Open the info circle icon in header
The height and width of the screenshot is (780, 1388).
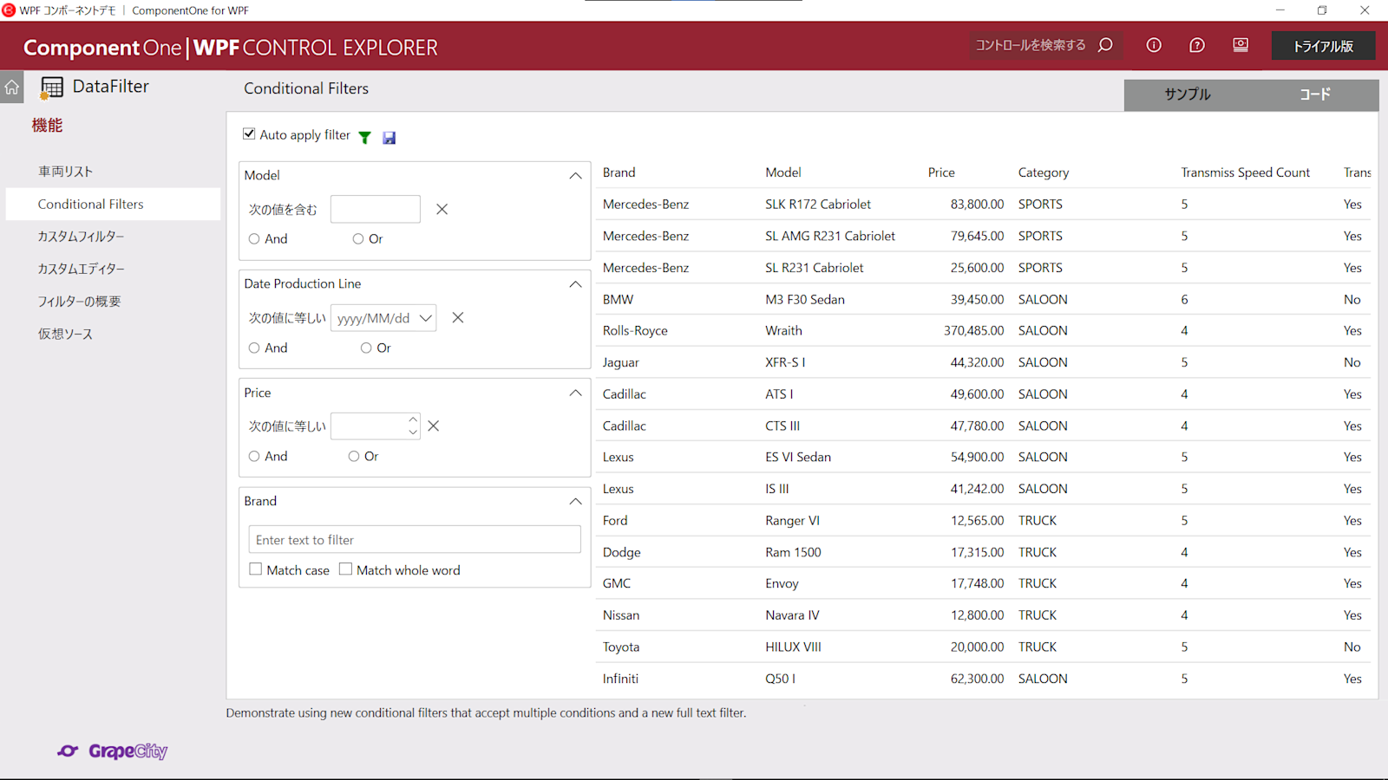1154,45
